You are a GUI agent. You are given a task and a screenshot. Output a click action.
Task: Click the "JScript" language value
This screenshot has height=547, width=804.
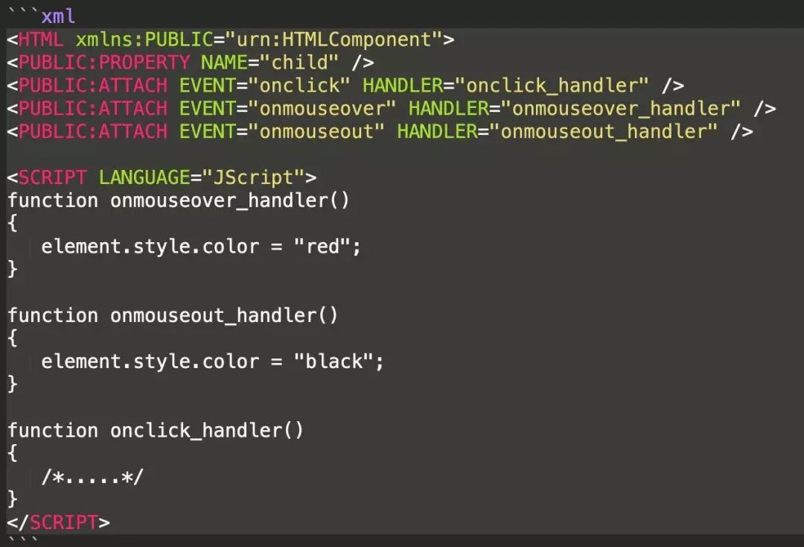pos(253,177)
